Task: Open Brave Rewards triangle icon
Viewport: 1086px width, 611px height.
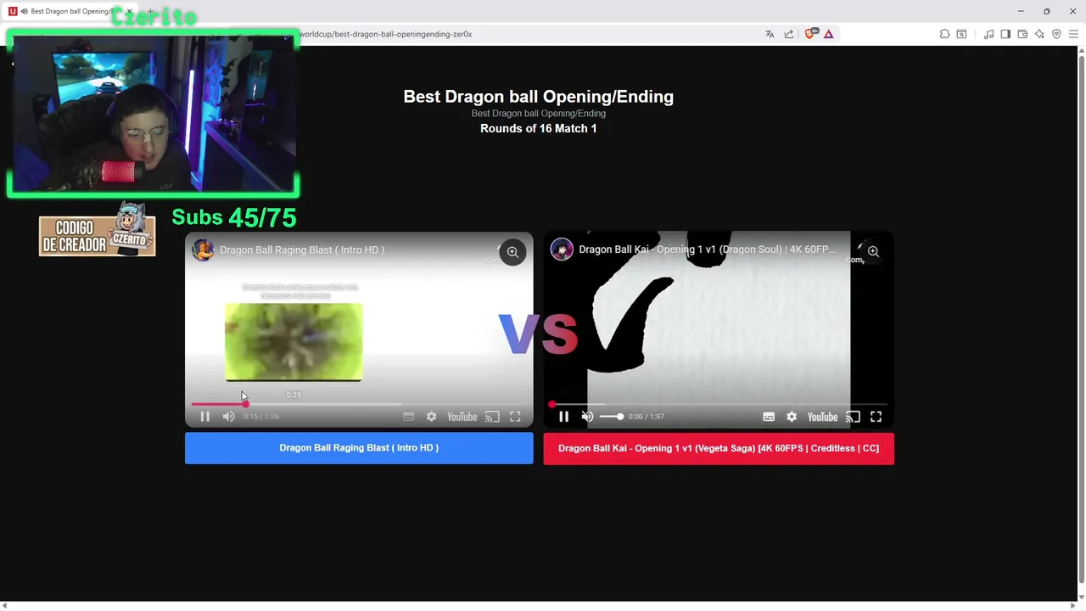Action: [x=828, y=34]
